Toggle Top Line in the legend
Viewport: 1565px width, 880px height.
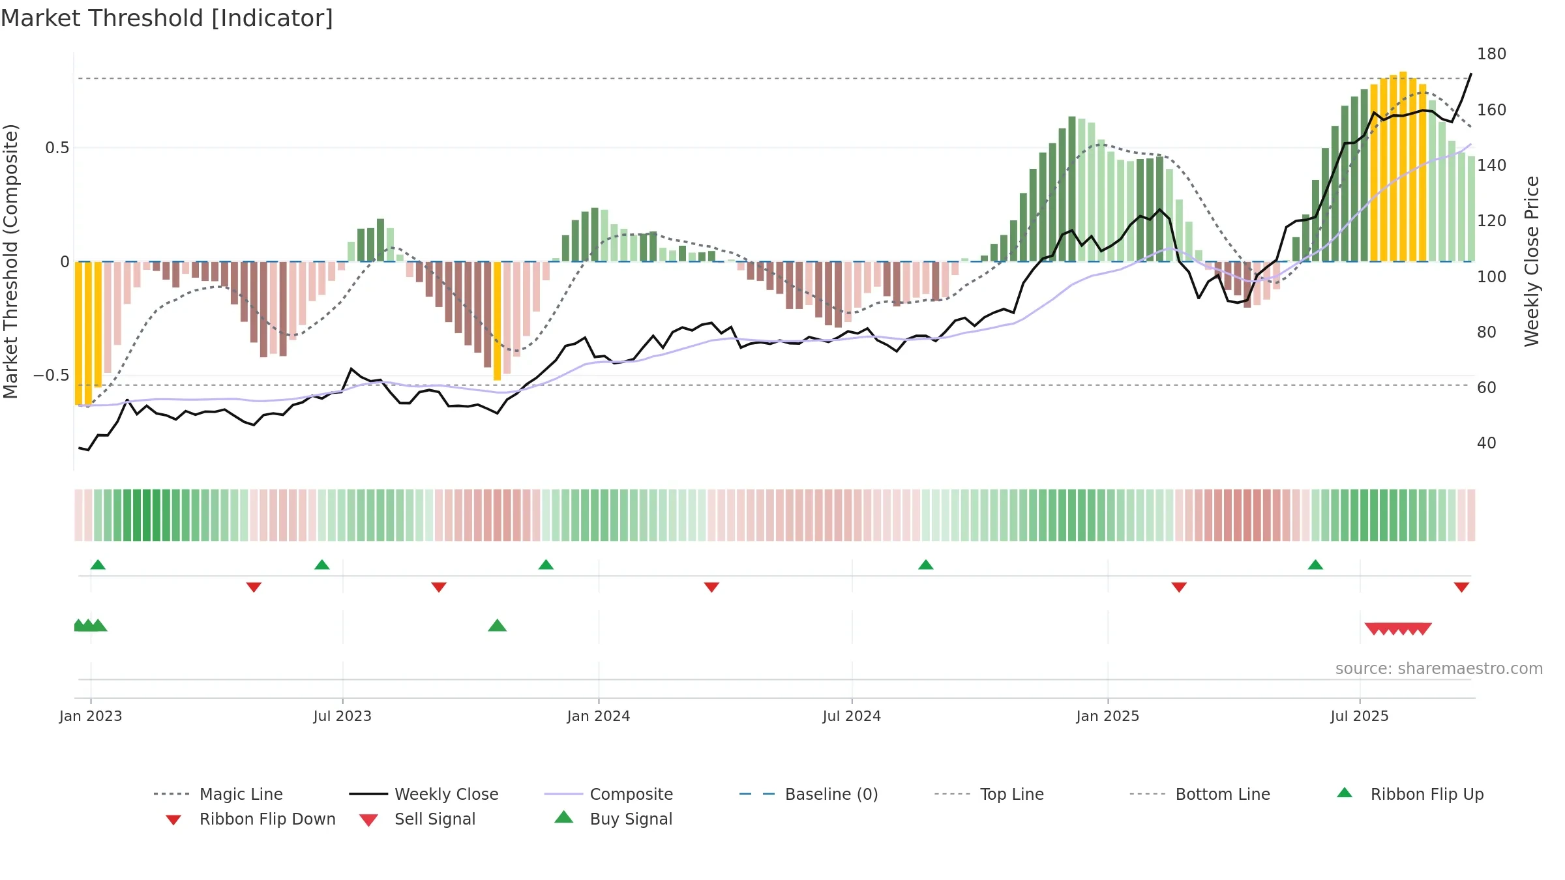(x=989, y=794)
